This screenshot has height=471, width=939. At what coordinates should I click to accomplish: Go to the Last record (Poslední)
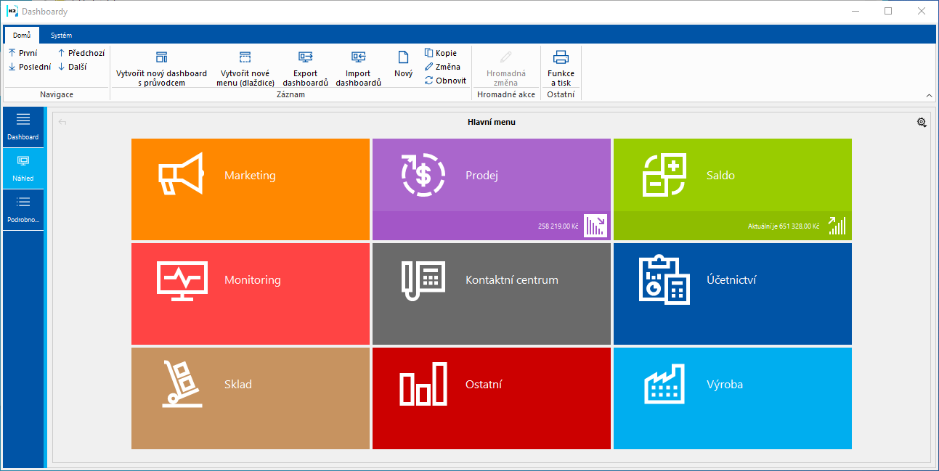point(30,67)
